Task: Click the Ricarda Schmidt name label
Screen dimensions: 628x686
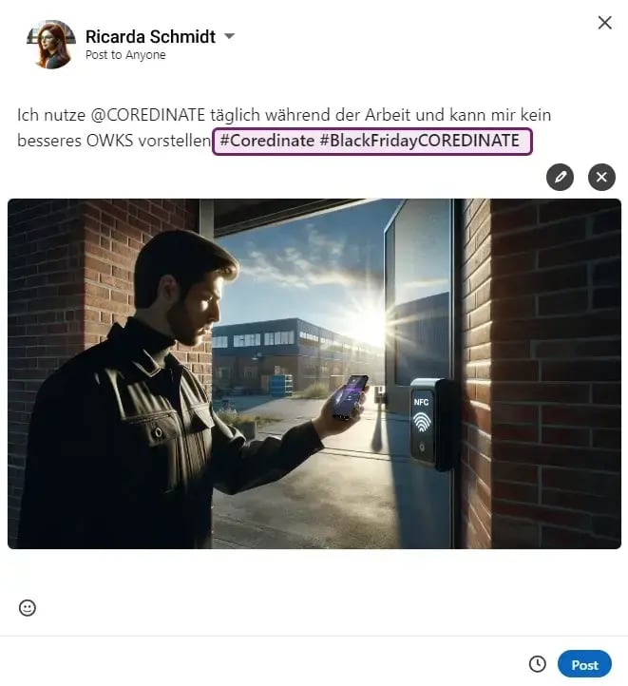Action: pos(148,36)
